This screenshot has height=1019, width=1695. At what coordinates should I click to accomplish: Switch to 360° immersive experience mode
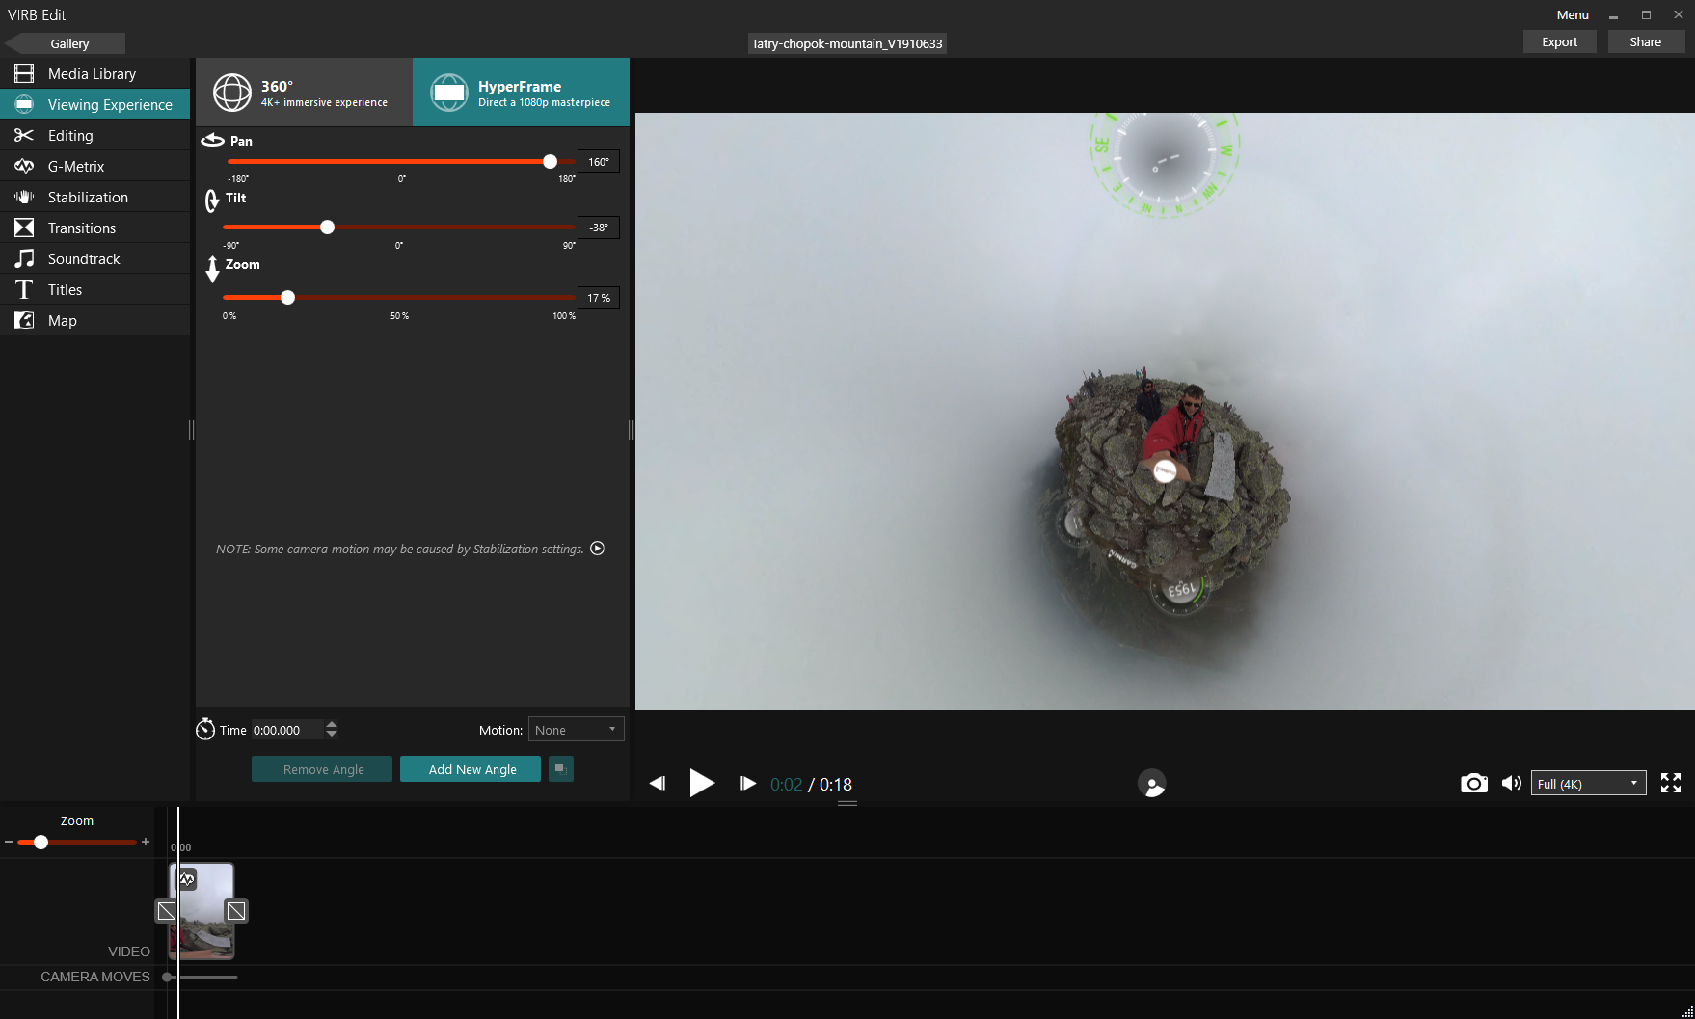click(304, 93)
